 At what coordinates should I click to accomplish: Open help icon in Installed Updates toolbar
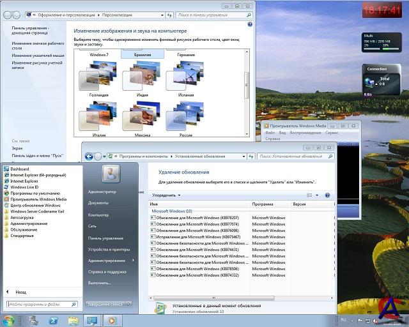[327, 195]
